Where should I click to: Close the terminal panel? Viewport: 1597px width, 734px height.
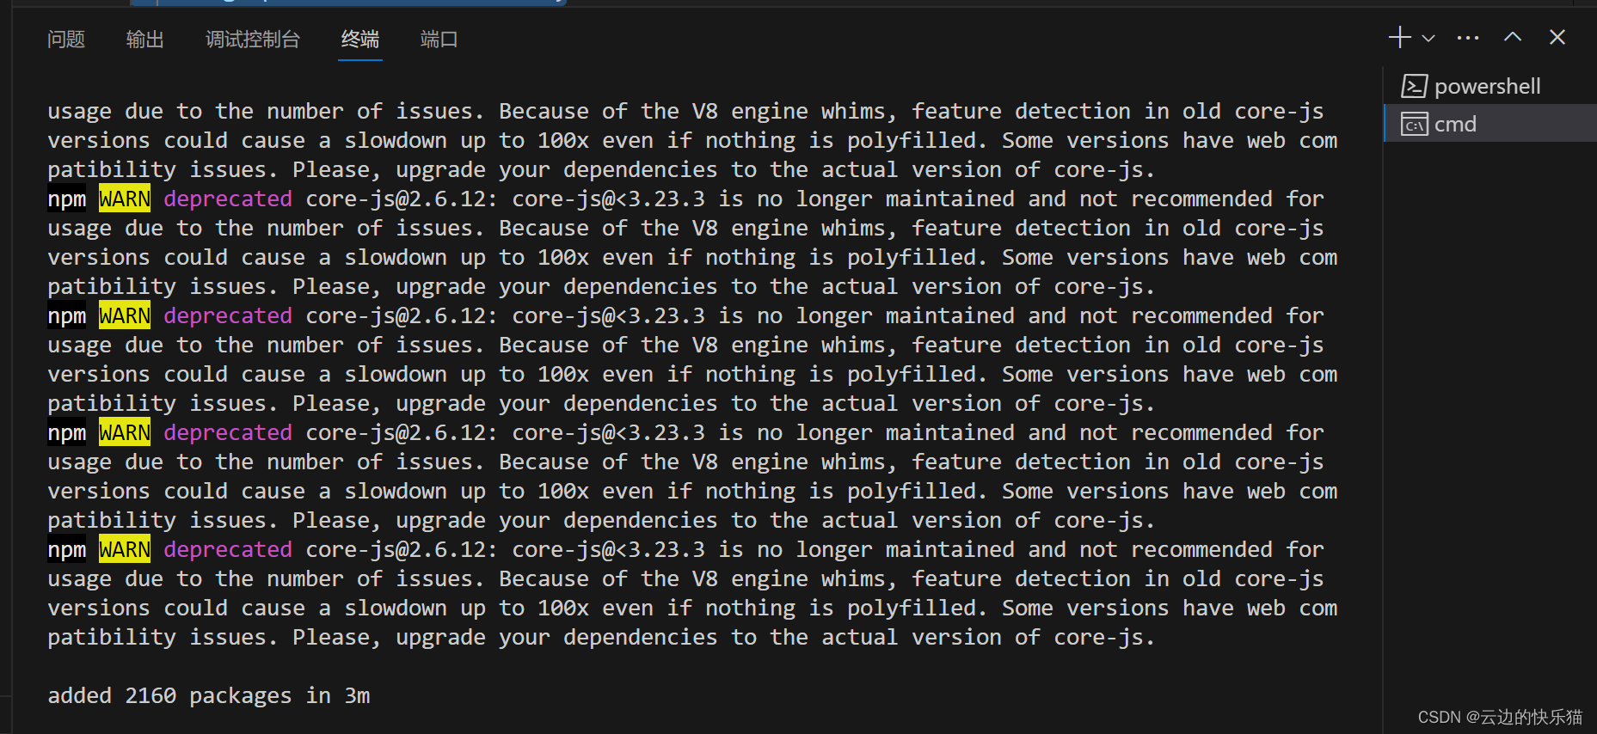(x=1557, y=37)
